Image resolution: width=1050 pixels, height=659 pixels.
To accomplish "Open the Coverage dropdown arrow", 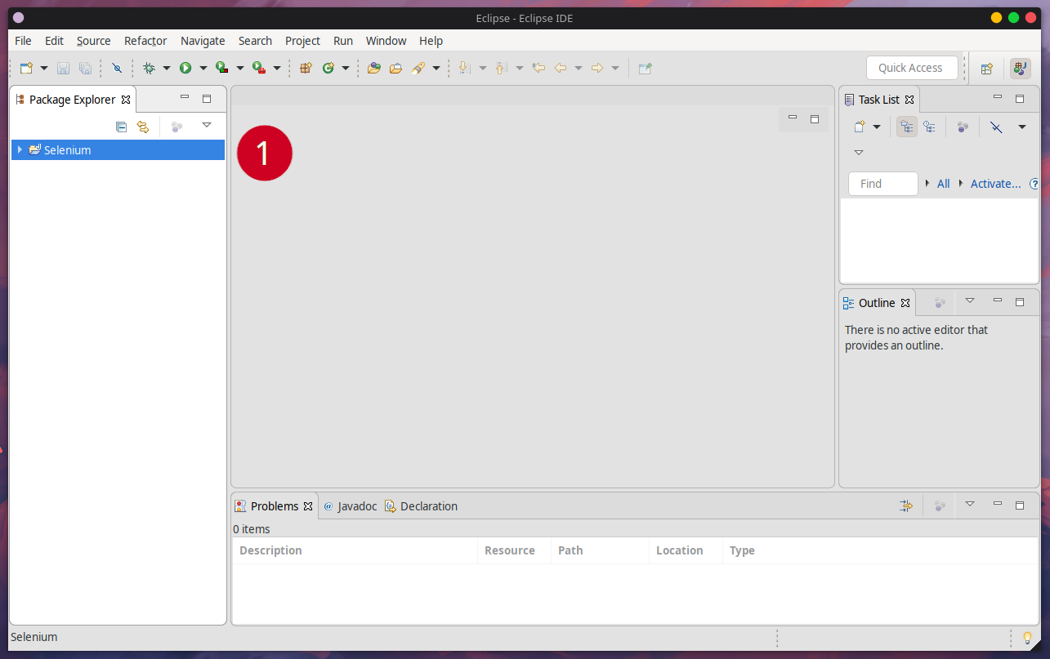I will [x=240, y=69].
